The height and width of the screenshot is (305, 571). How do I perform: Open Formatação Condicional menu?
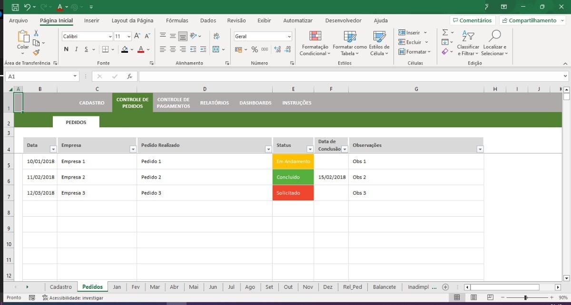click(x=314, y=43)
